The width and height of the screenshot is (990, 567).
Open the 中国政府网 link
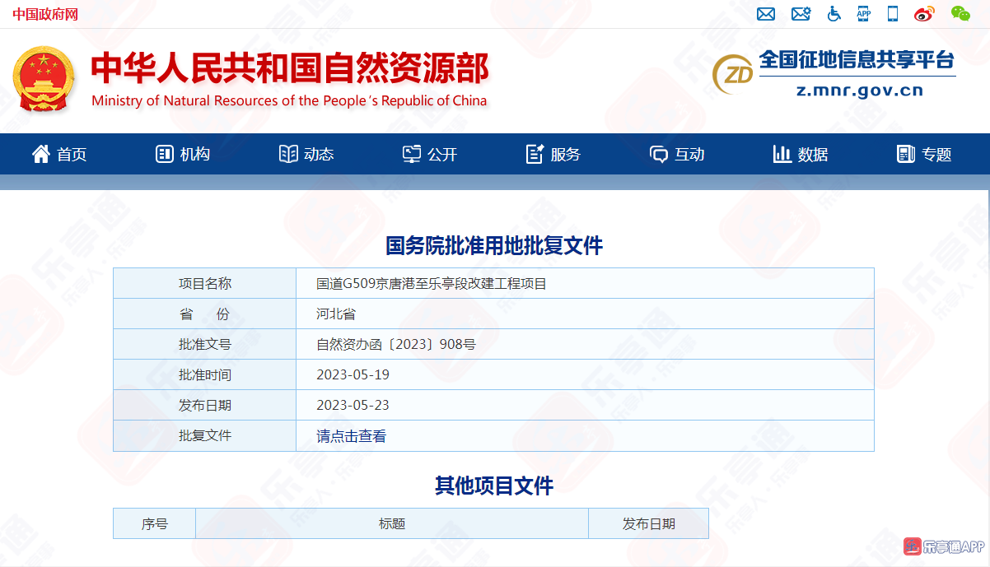click(45, 14)
